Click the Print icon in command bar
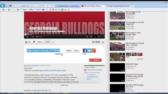Image resolution: width=168 pixels, height=94 pixels. [18, 10]
